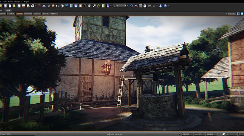Click the orange sphere material icon
The width and height of the screenshot is (244, 136).
pos(53,6)
